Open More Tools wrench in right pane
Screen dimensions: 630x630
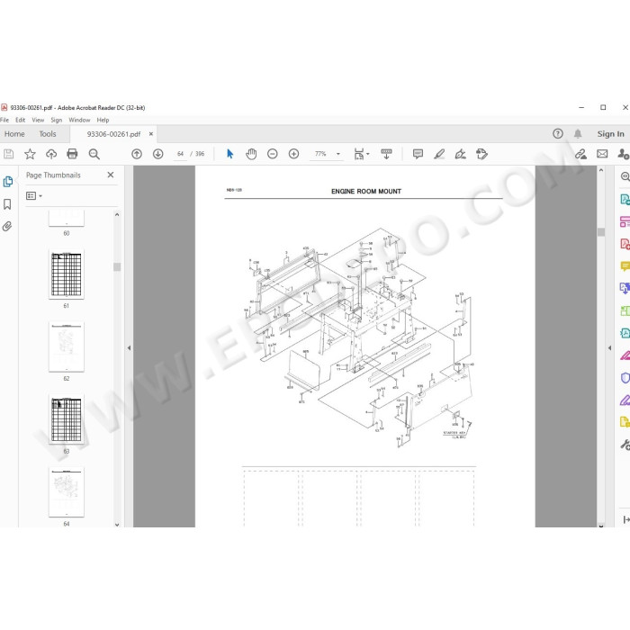[x=625, y=445]
